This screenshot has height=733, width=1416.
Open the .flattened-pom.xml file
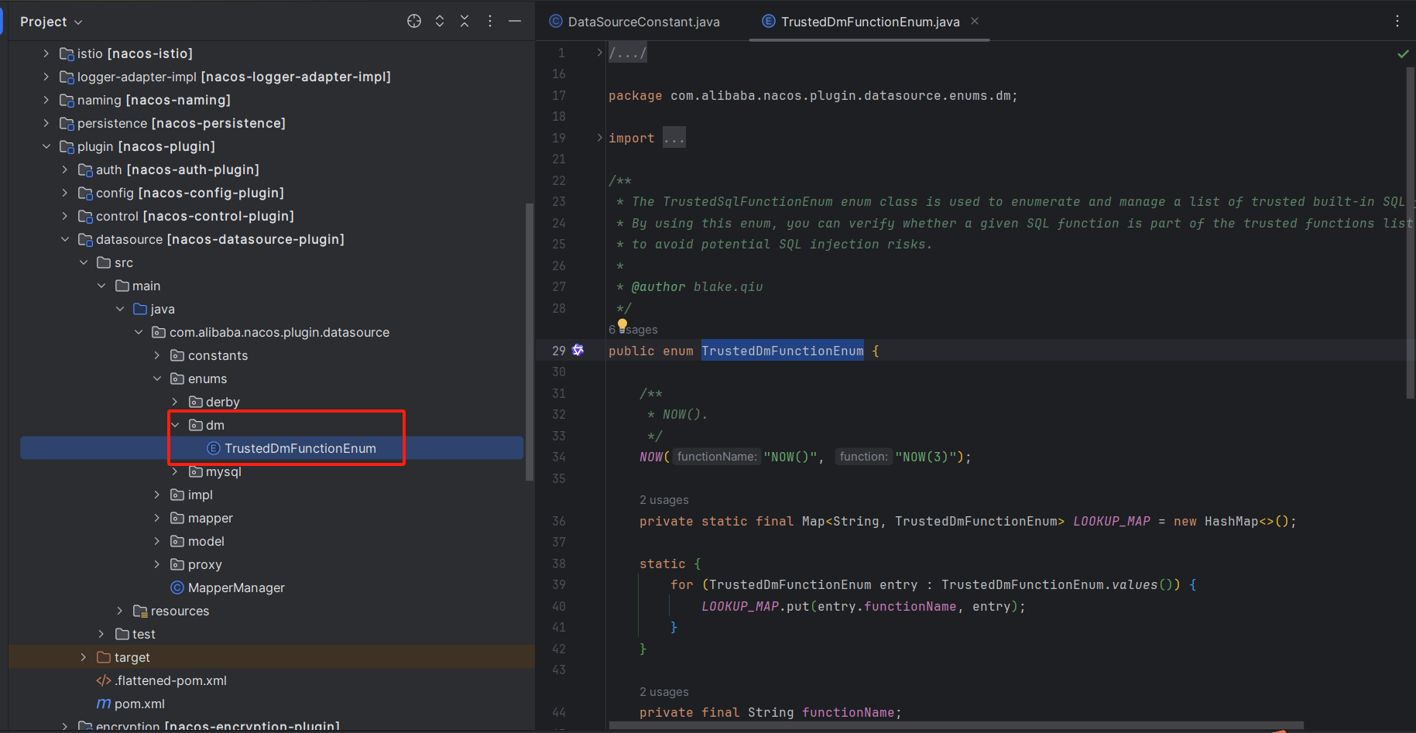pyautogui.click(x=161, y=680)
